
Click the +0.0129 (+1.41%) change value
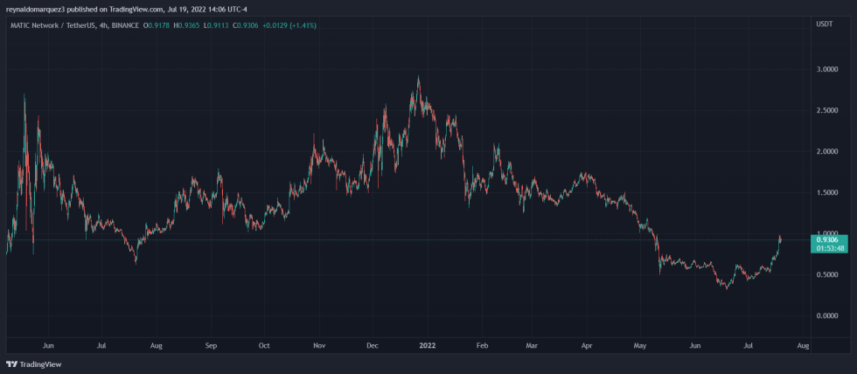[294, 25]
